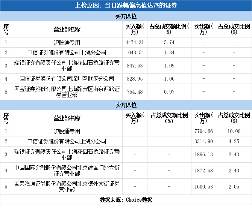Click the 4.25 percentage cell
Image resolution: width=252 pixels, height=205 pixels.
pos(234,141)
